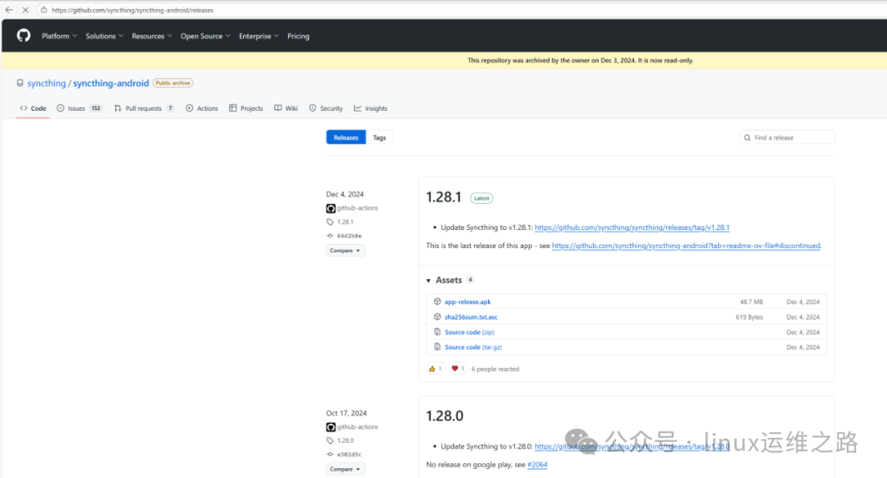The image size is (887, 478).
Task: Click heart reaction on 1.28.1
Action: click(457, 369)
